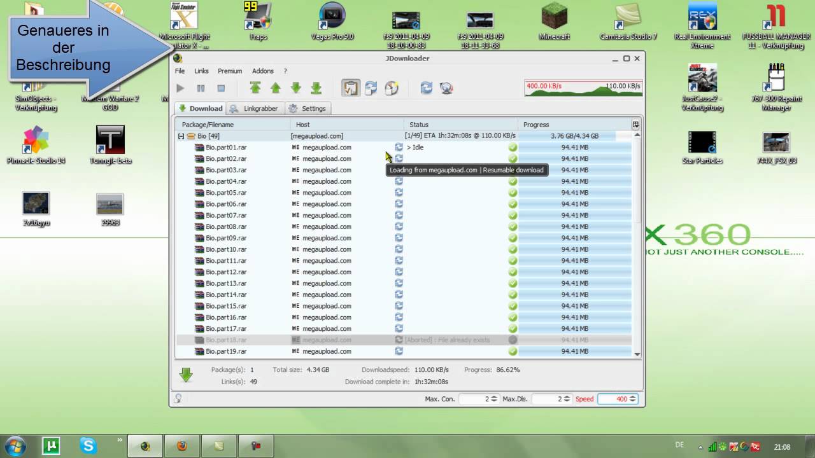Click the list scrollbar down arrow
Screen dimensions: 815x458
click(636, 354)
